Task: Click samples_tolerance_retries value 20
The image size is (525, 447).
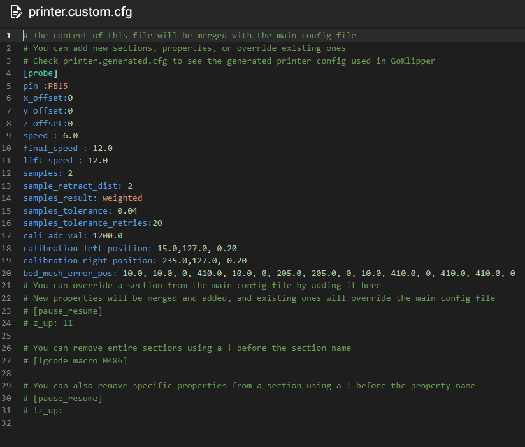Action: [x=157, y=223]
